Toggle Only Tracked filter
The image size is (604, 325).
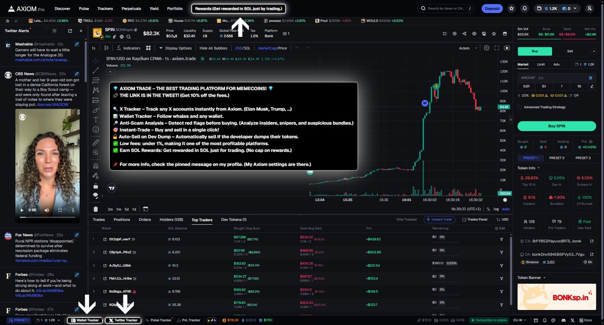pos(406,220)
